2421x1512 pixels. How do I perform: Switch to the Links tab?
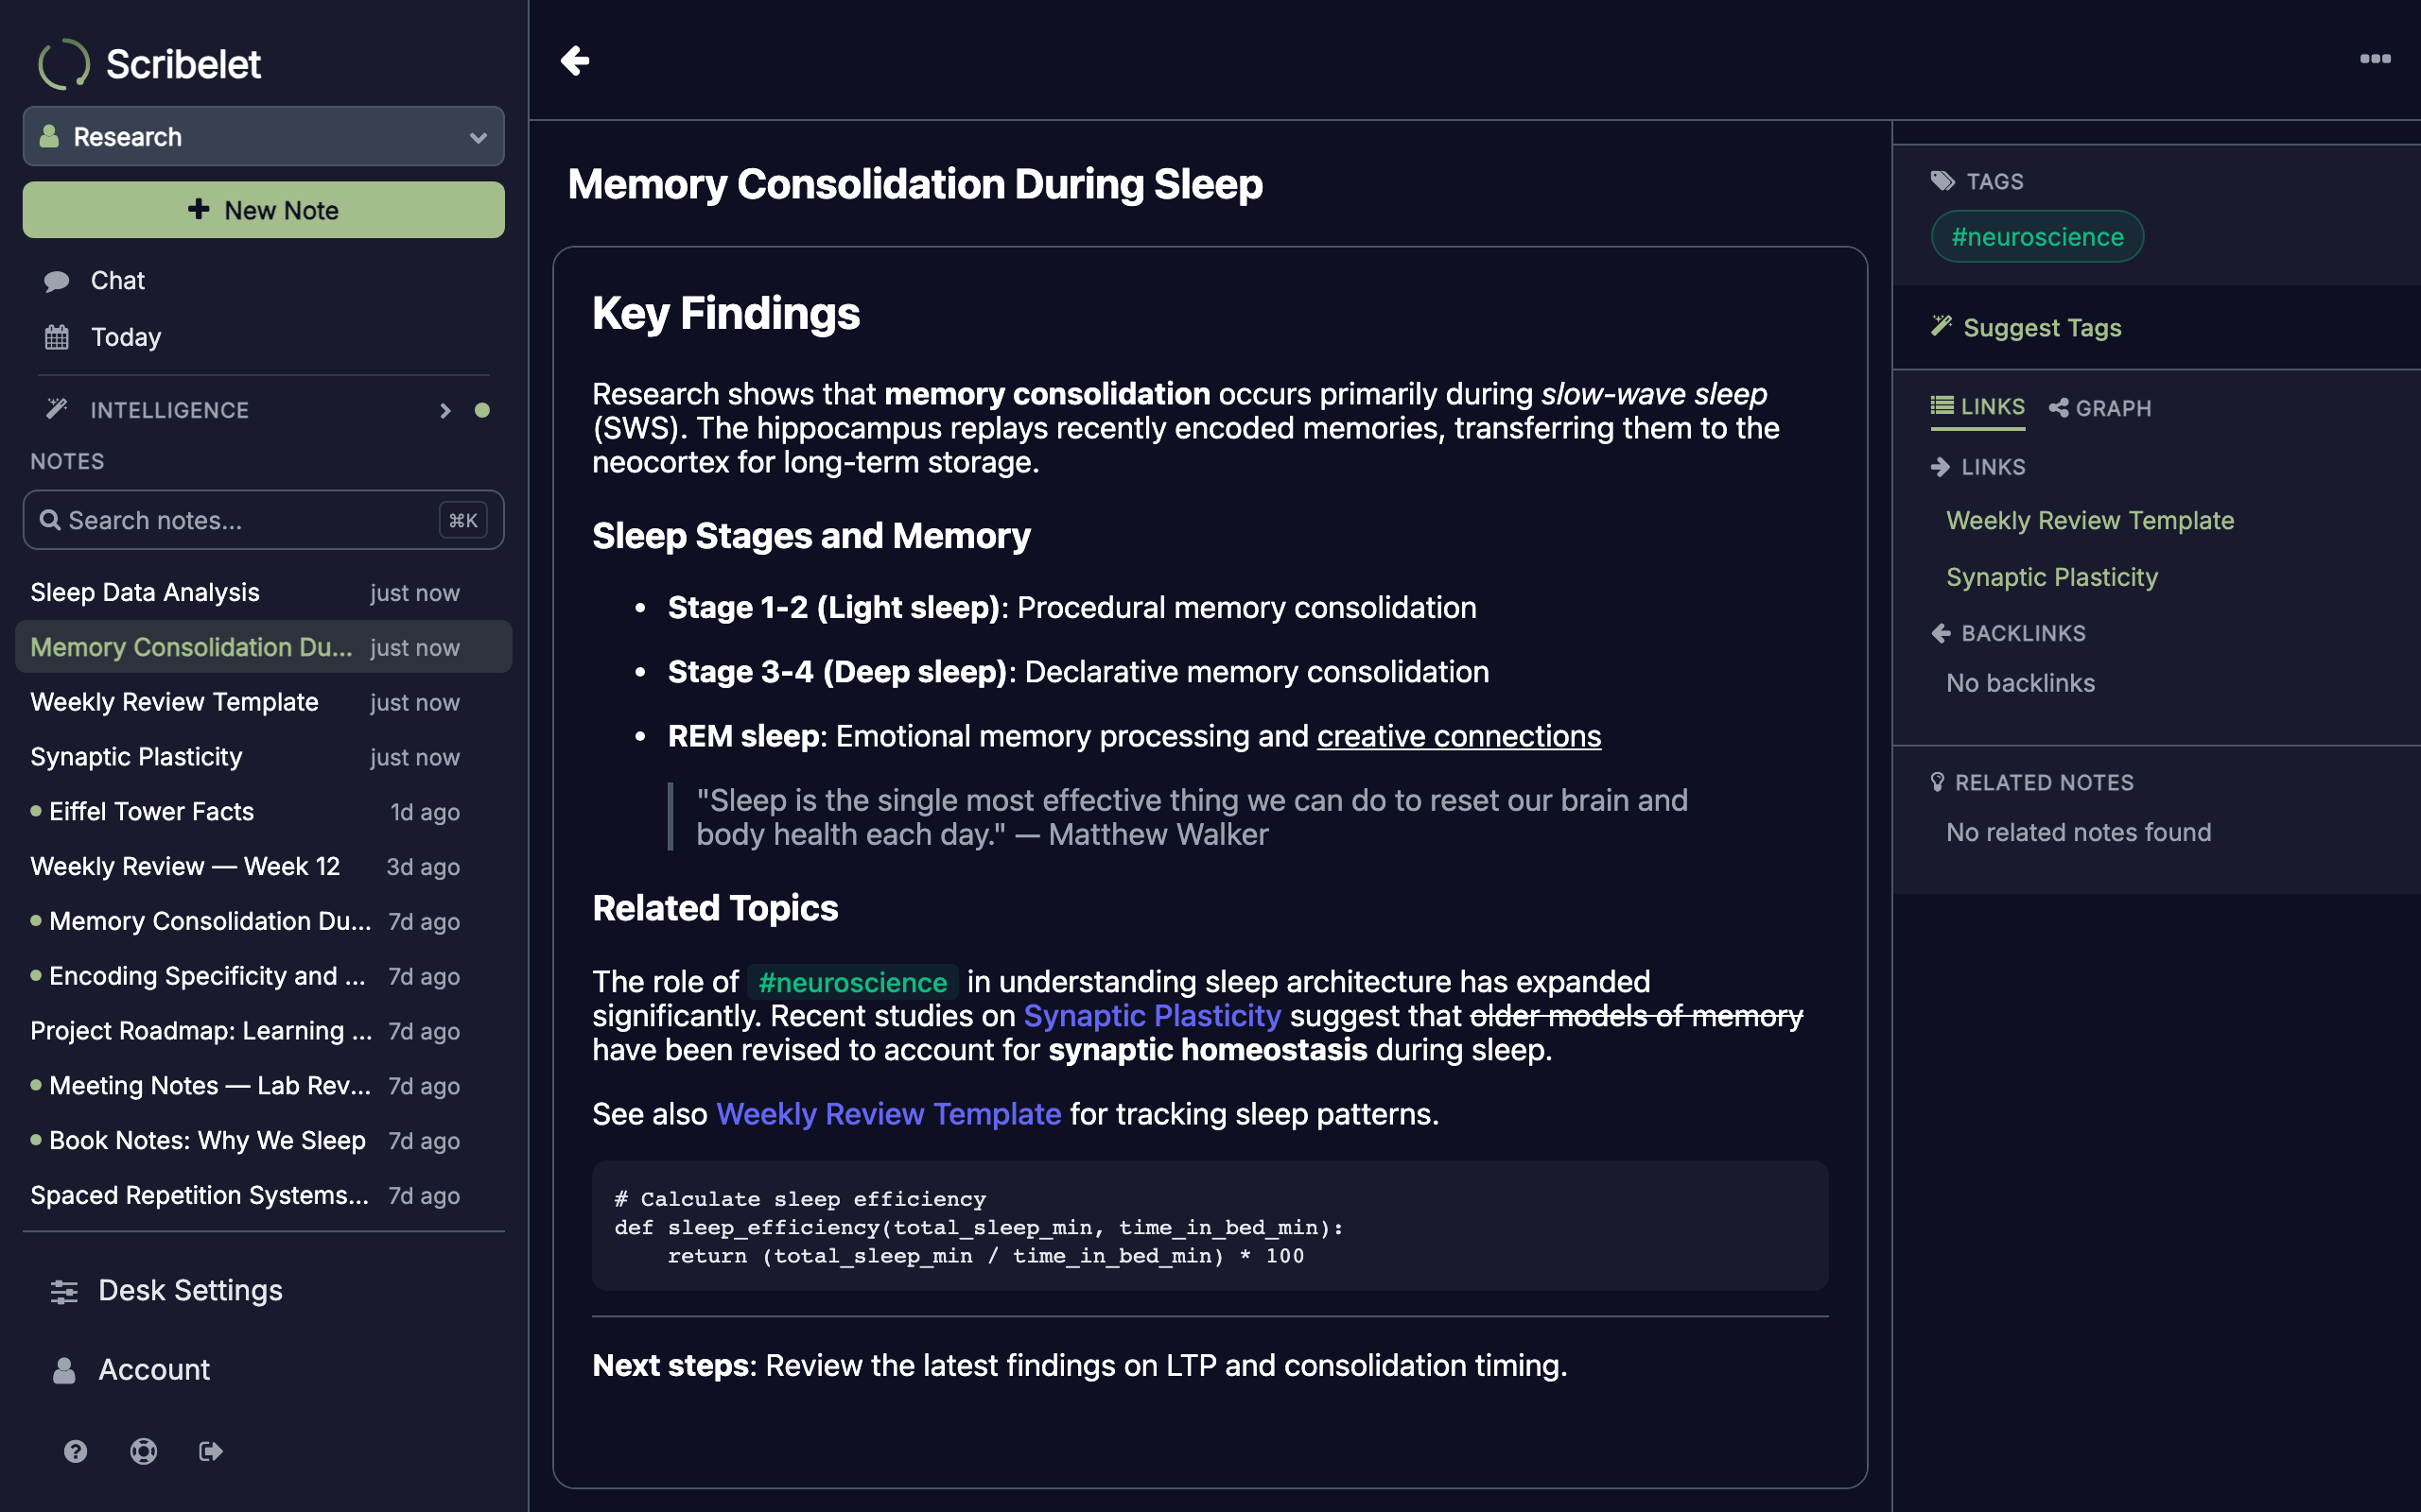click(1977, 407)
